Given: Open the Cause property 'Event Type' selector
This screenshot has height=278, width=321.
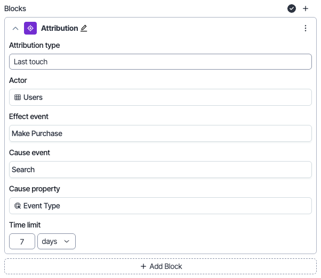Looking at the screenshot, I should point(160,206).
